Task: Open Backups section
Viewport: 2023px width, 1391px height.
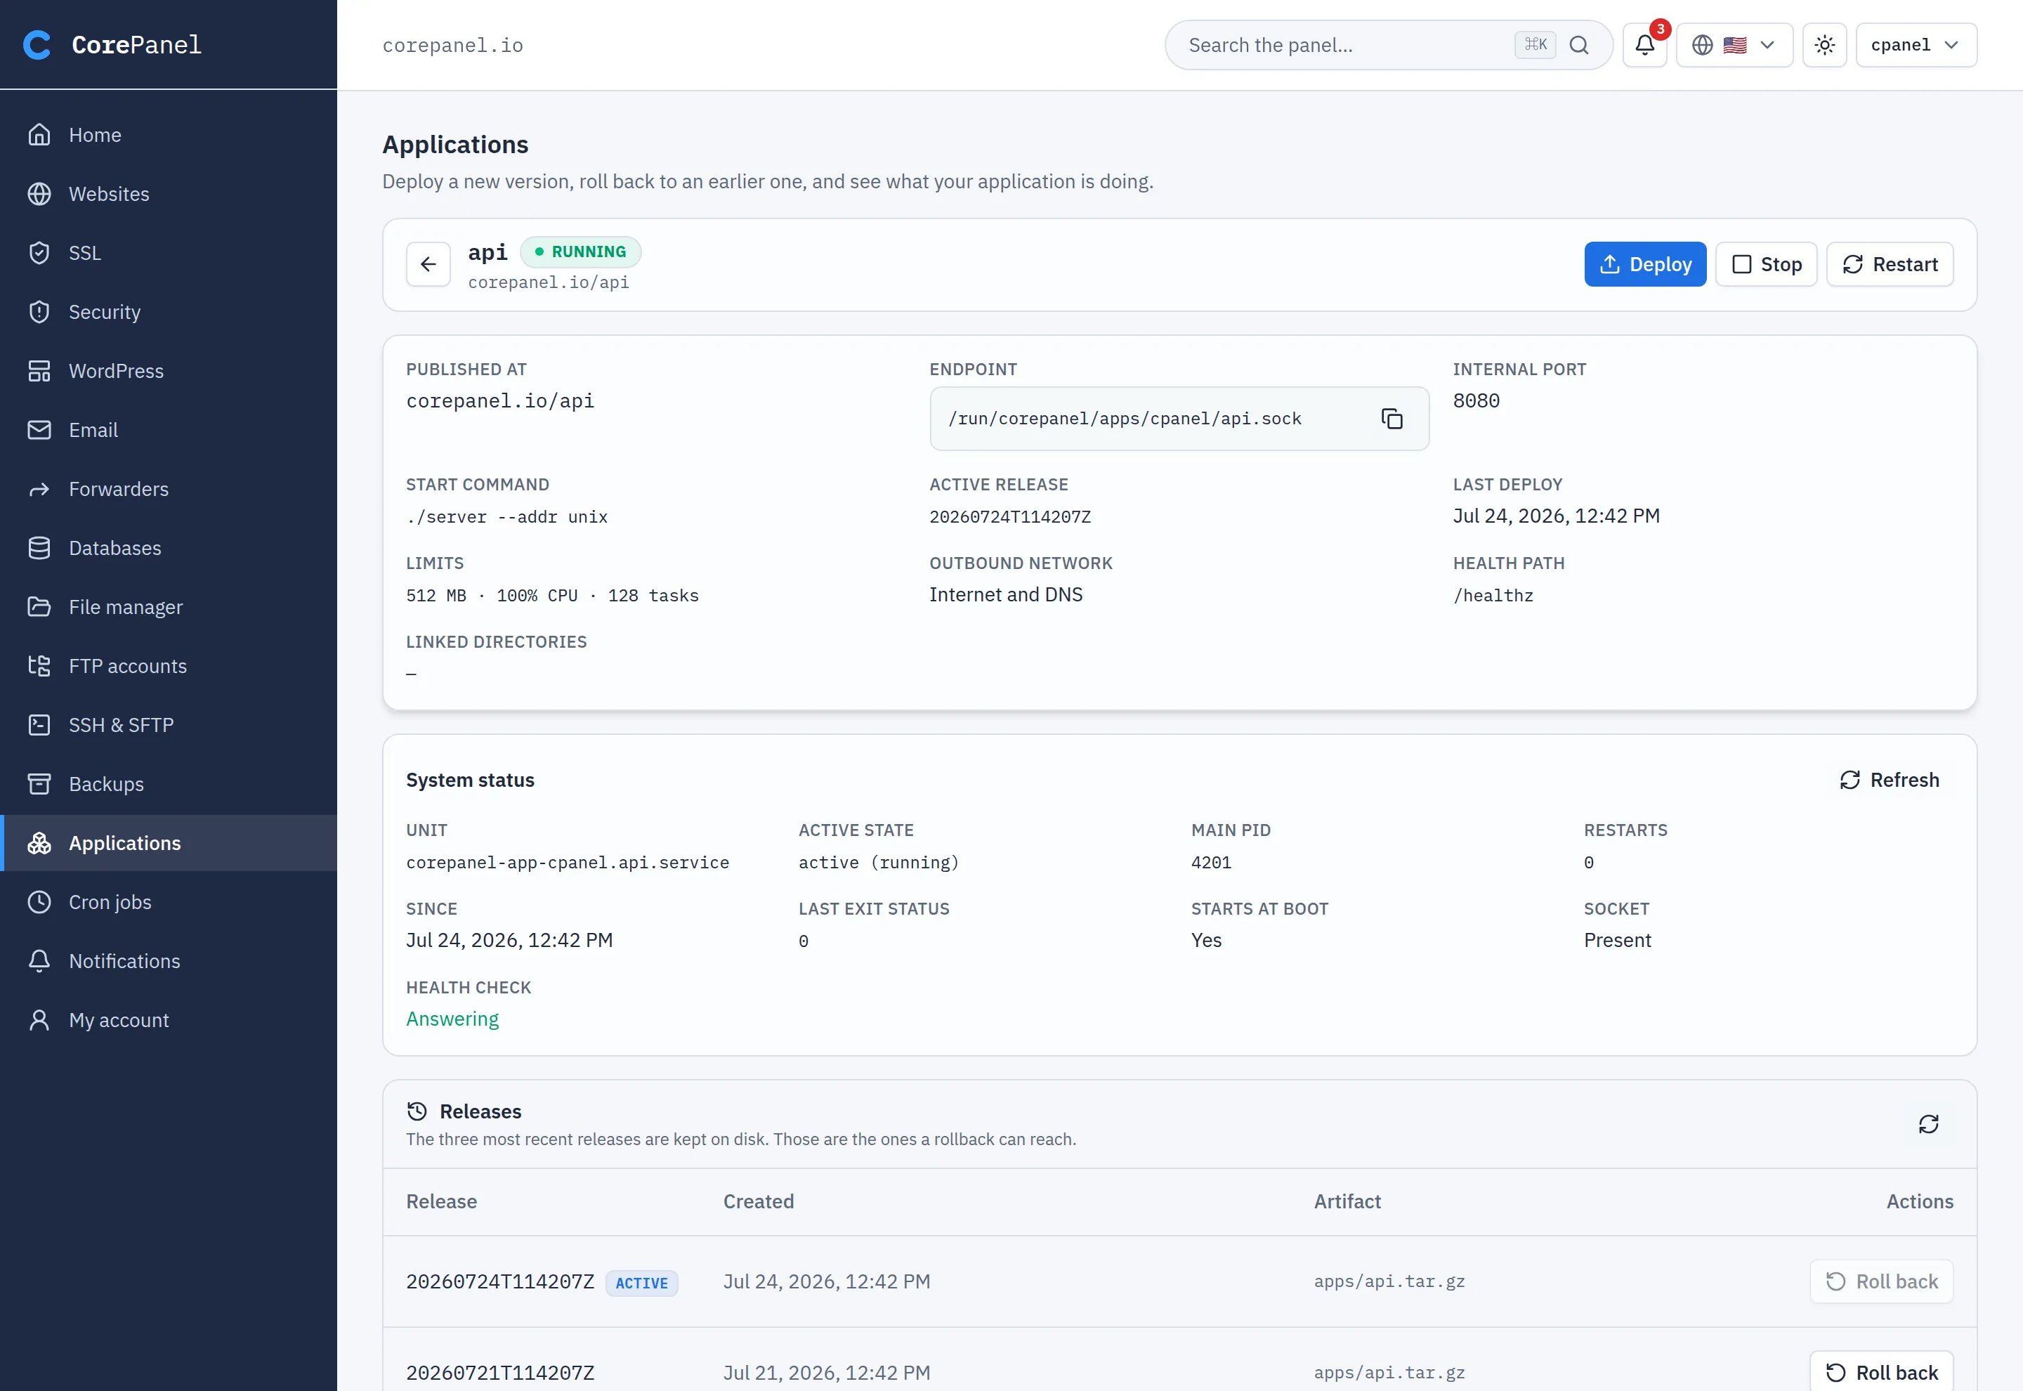Action: (168, 783)
